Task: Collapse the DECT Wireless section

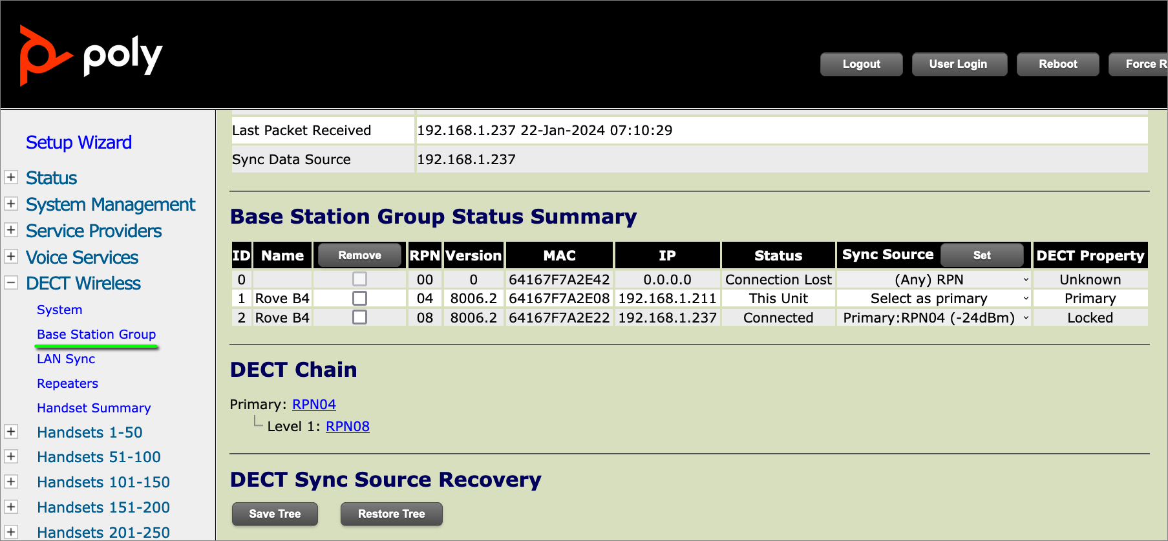Action: tap(11, 282)
